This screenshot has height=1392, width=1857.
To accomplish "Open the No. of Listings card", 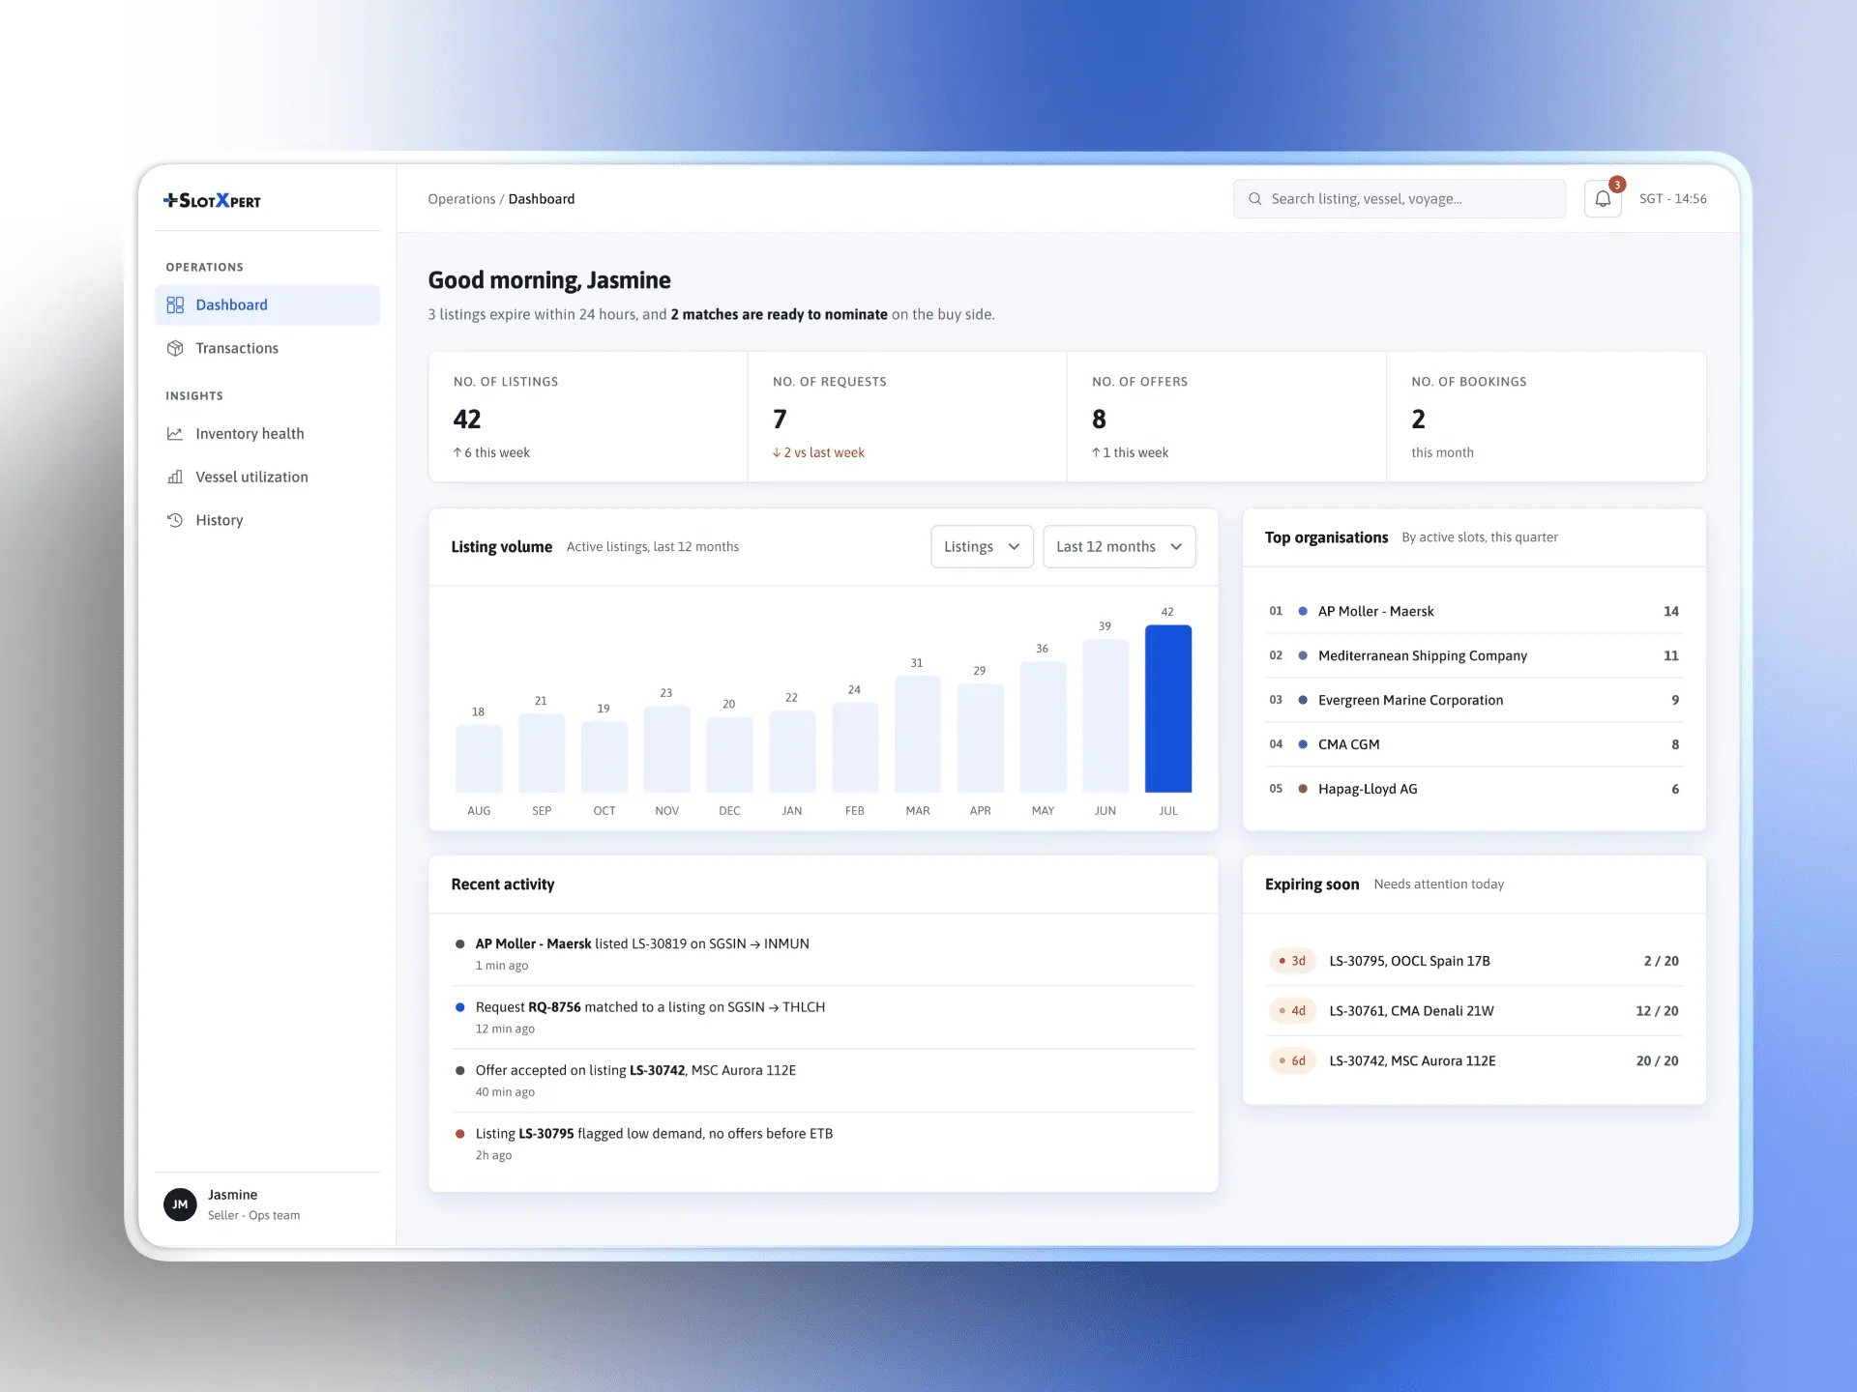I will [x=588, y=417].
